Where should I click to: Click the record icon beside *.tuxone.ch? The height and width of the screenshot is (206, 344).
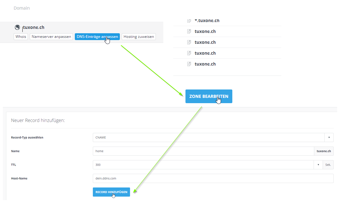click(189, 21)
